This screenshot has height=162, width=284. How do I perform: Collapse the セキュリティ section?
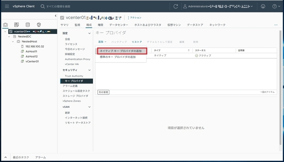(x=89, y=70)
